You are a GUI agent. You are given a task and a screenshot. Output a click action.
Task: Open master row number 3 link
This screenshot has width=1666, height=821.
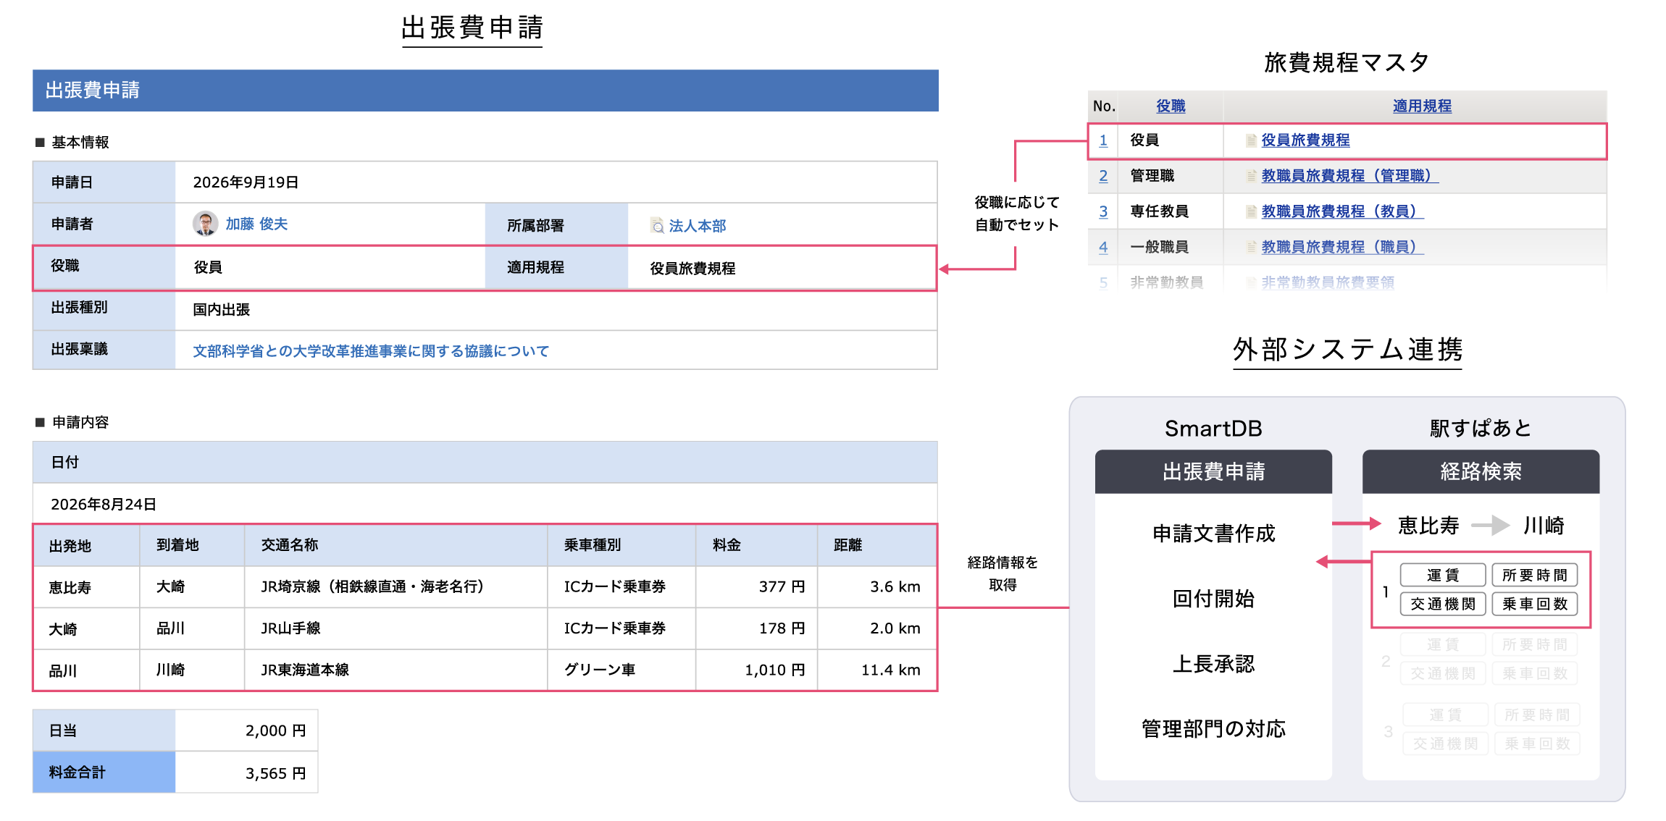[x=1103, y=211]
